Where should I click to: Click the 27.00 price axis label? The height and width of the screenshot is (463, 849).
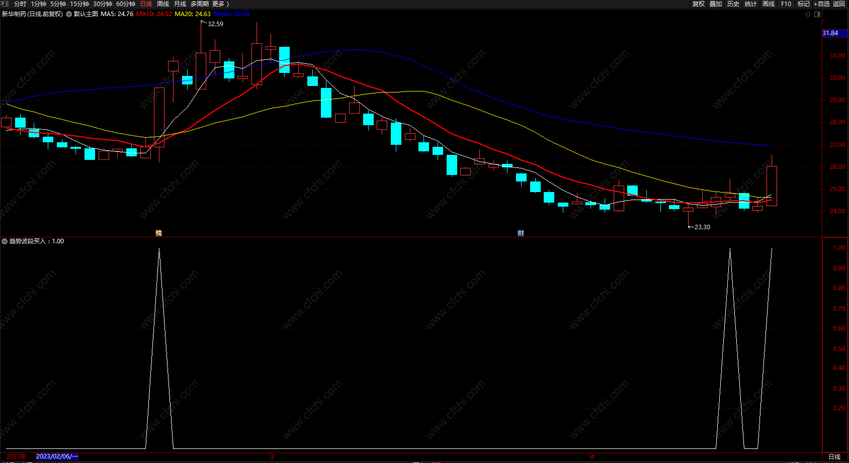pos(837,145)
